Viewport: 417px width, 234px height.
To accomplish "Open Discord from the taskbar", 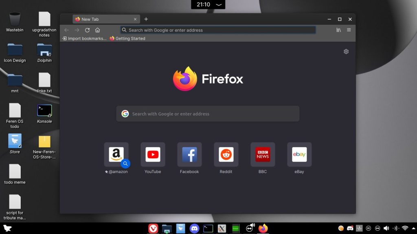I will point(194,228).
